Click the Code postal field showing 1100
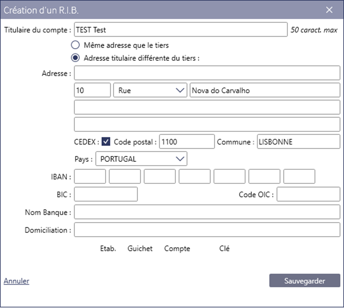The height and width of the screenshot is (308, 344). point(187,142)
